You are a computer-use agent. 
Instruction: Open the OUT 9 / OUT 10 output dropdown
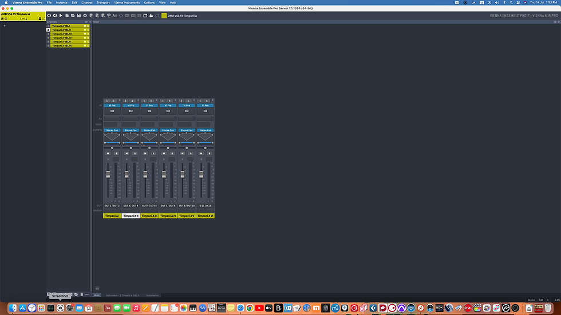(187, 206)
